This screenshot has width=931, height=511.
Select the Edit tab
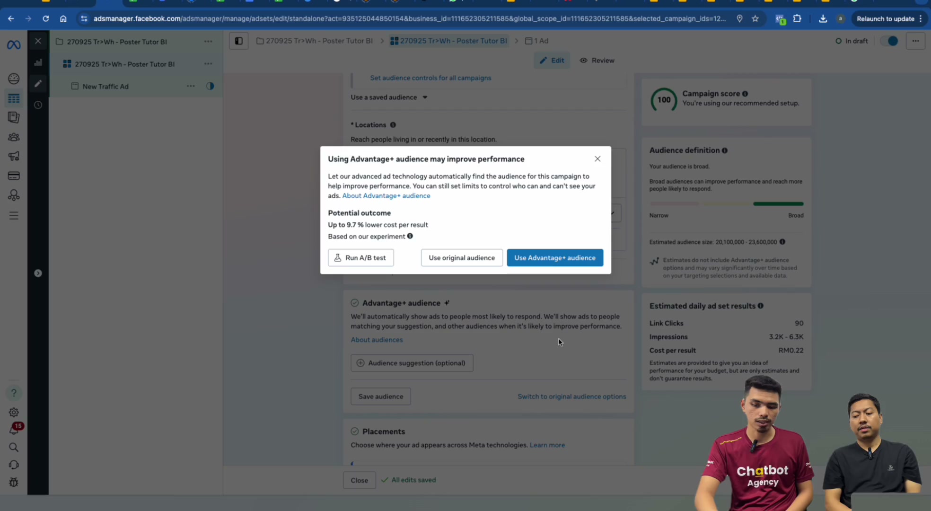tap(552, 61)
